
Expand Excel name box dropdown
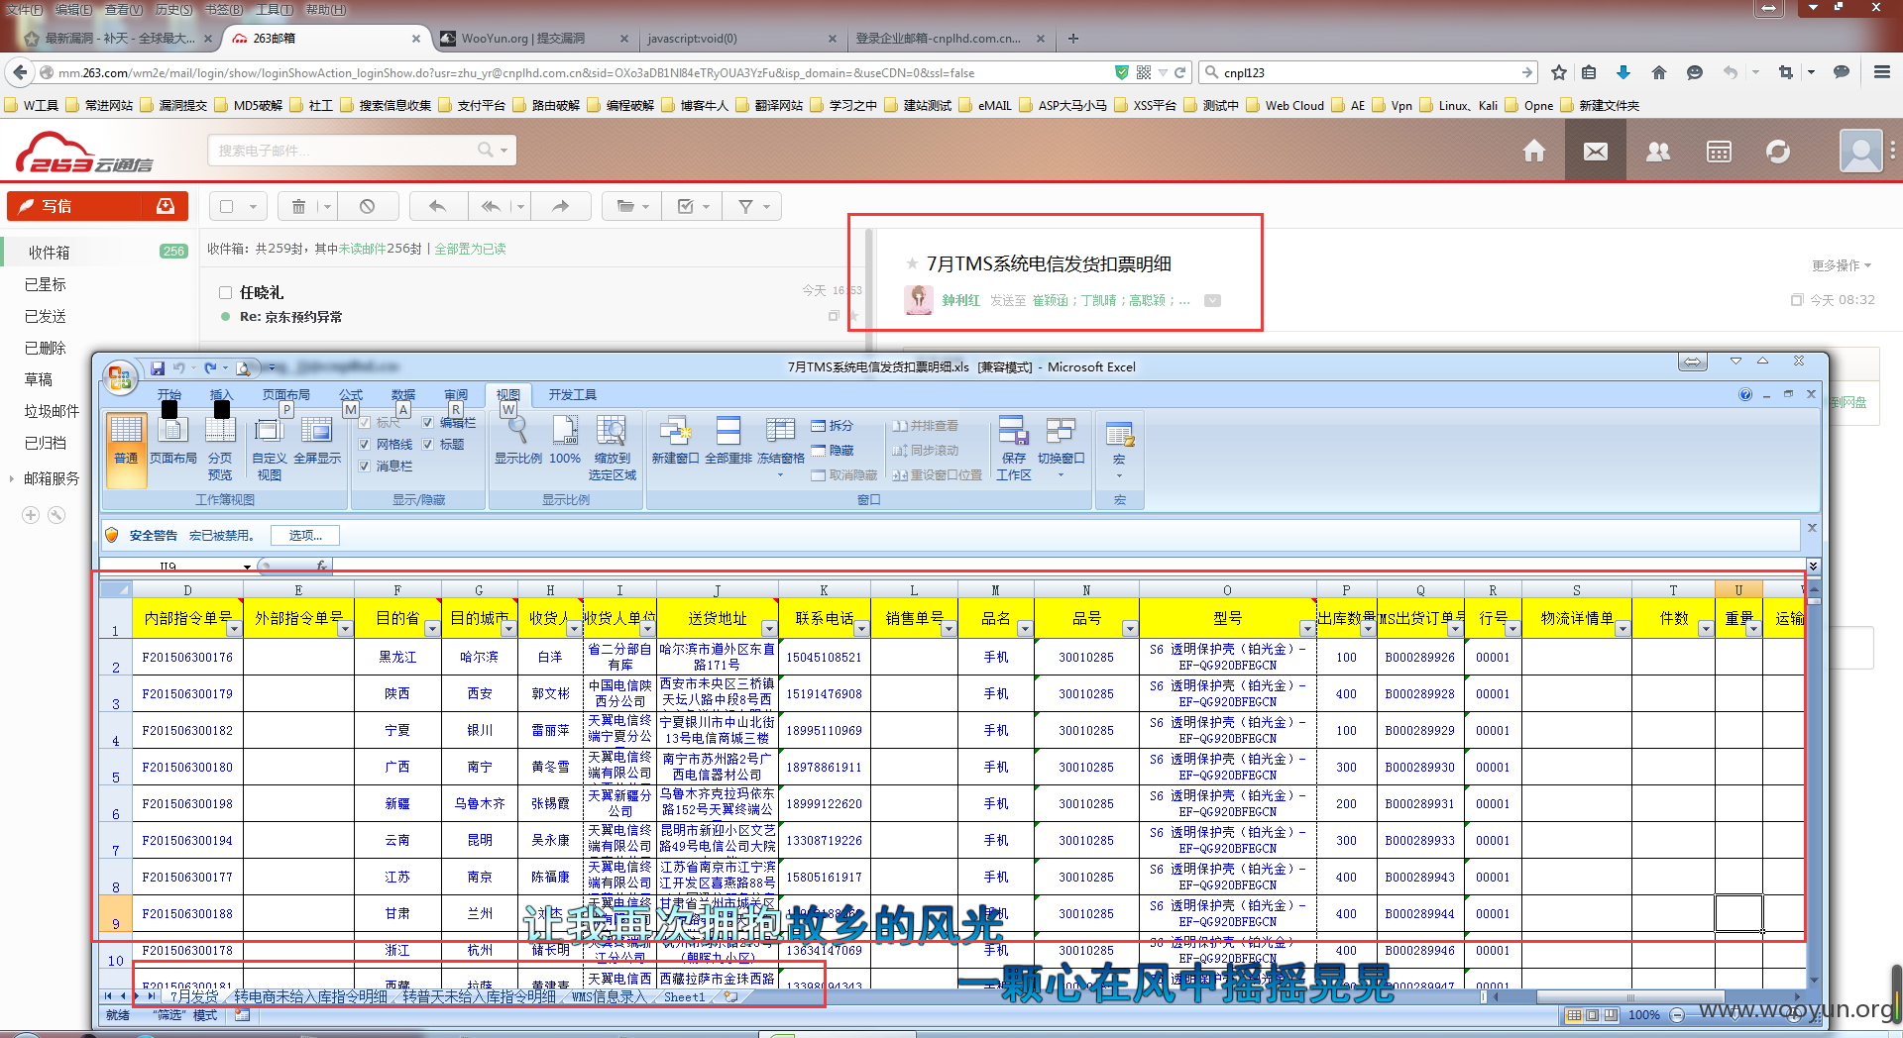pos(247,567)
